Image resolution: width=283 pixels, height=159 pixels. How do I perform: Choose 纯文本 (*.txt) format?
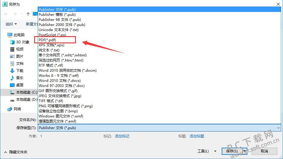coord(159,50)
